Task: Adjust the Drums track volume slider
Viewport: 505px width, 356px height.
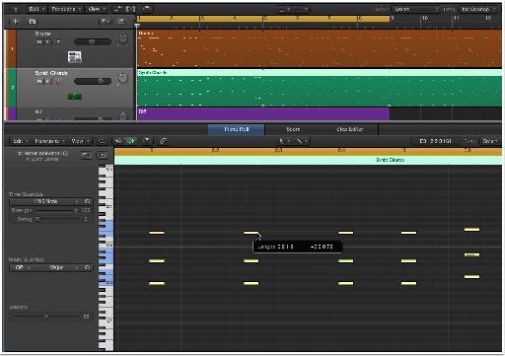Action: [x=93, y=41]
